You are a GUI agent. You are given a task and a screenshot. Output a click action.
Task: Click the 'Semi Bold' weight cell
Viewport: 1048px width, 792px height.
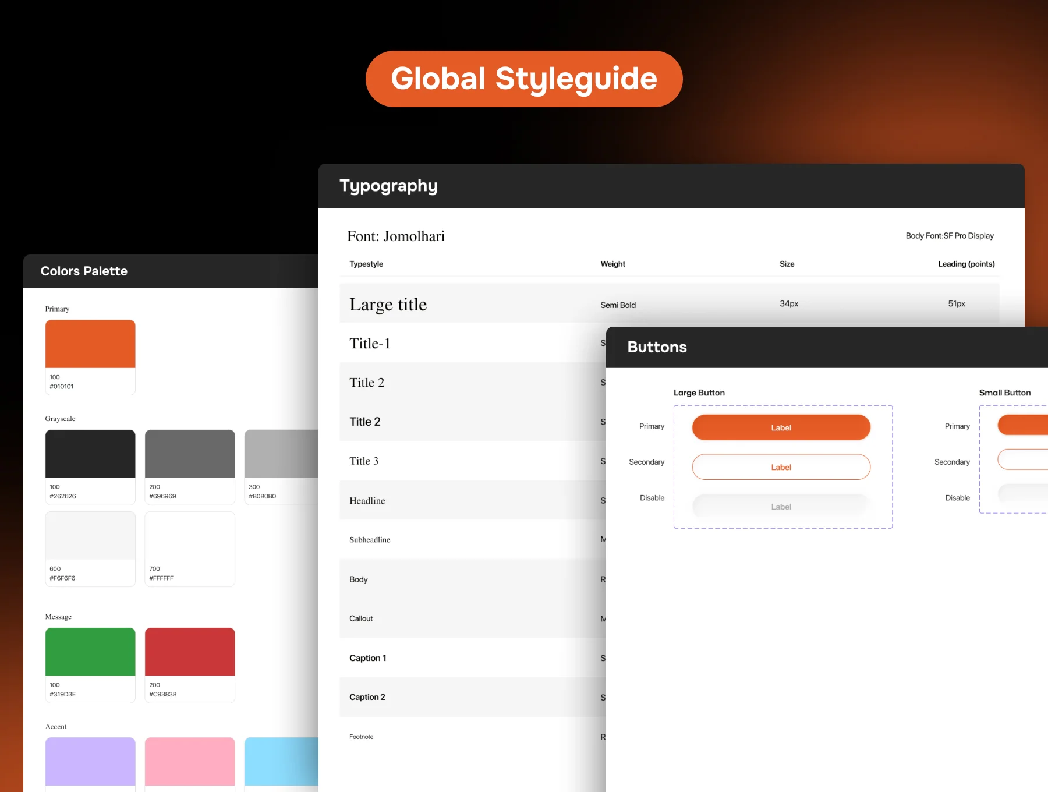(x=618, y=305)
